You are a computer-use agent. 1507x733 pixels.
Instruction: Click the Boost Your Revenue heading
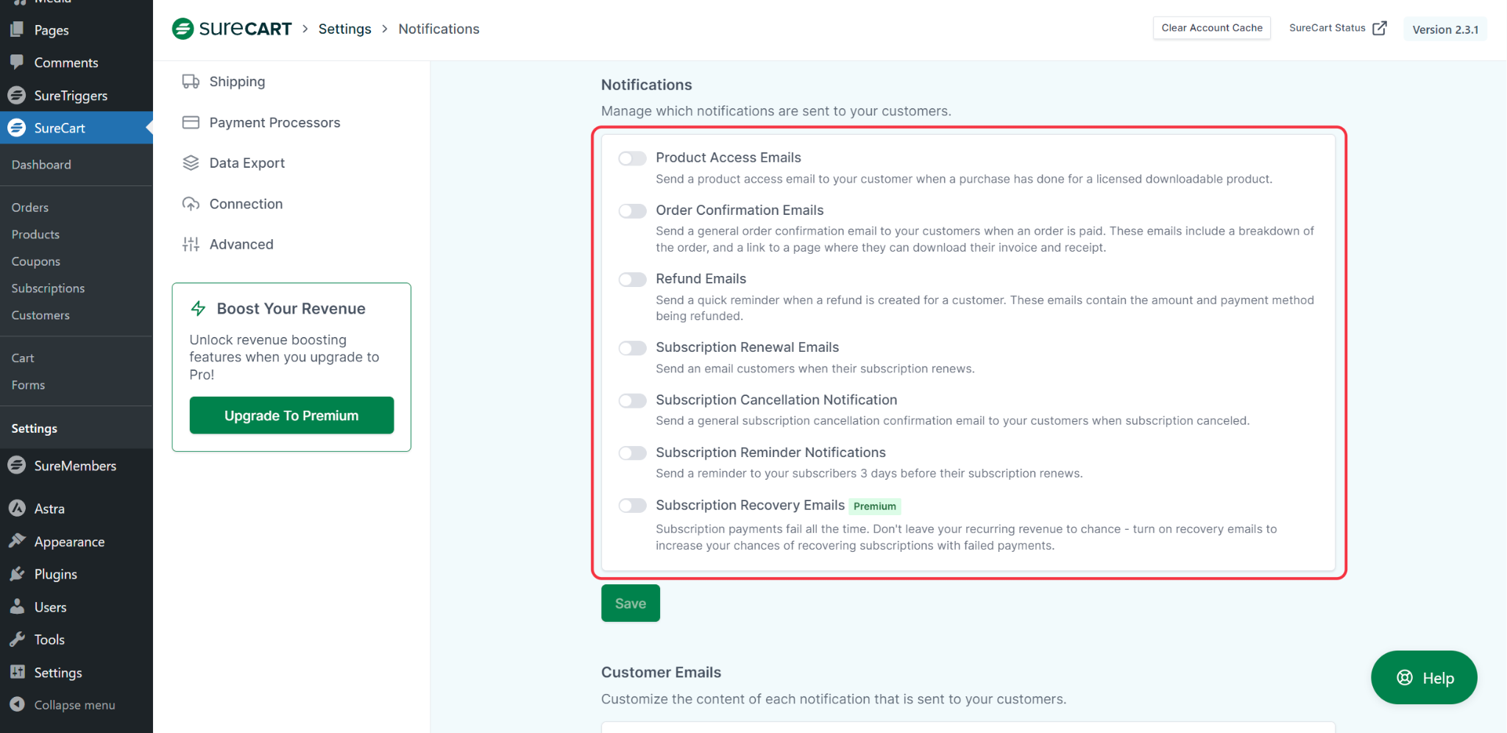291,308
